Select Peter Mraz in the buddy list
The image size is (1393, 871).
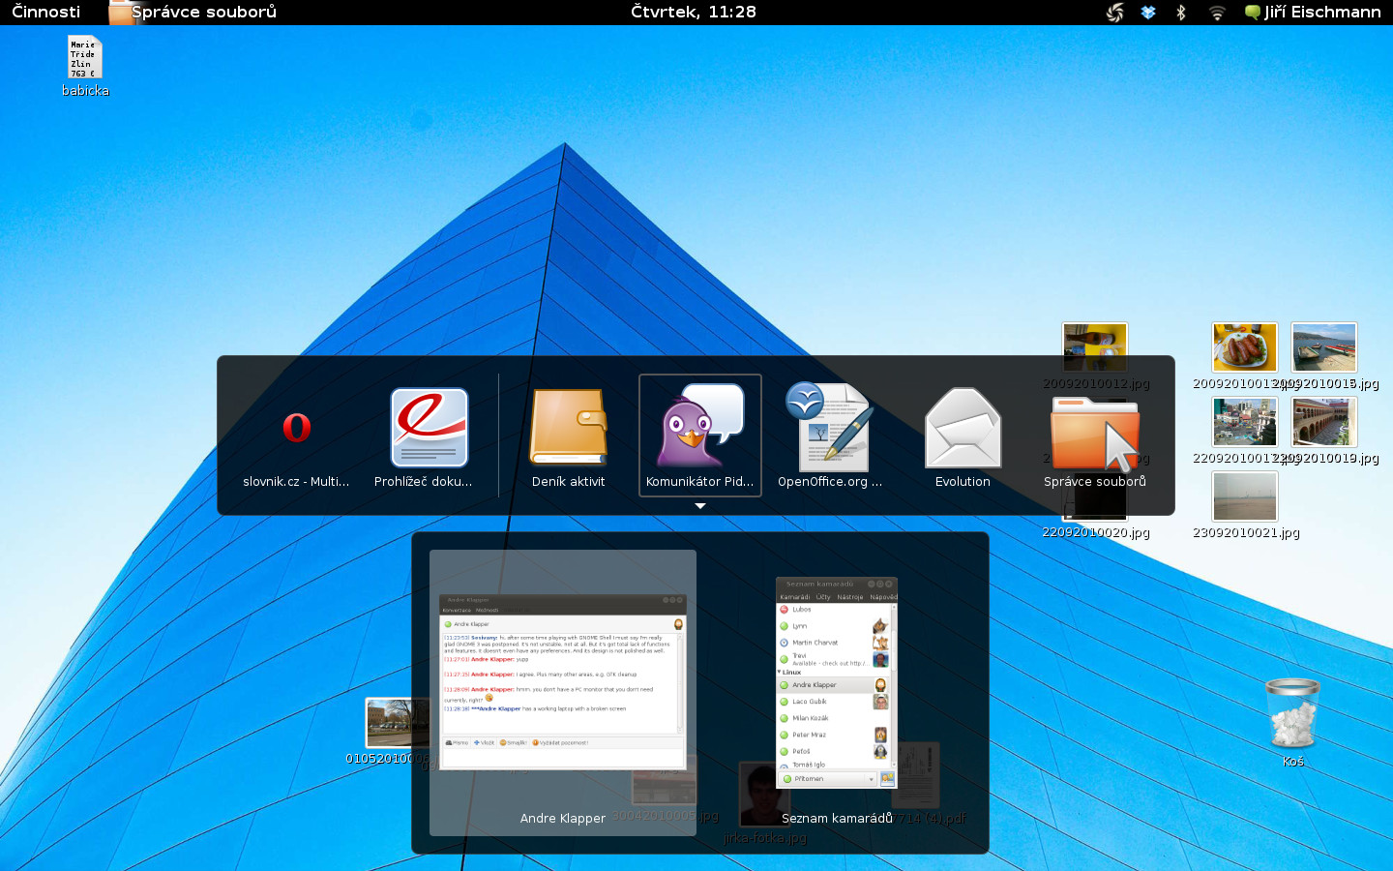coord(834,735)
